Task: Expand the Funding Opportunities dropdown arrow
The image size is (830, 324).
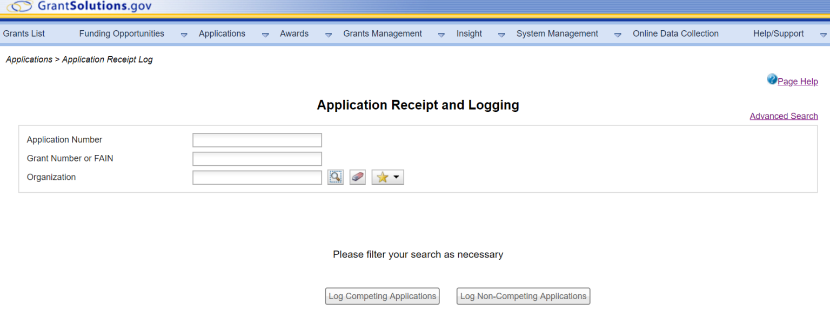Action: click(x=184, y=34)
